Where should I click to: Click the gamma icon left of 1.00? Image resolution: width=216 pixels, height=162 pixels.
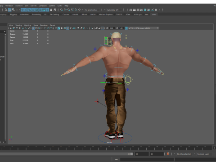point(117,28)
